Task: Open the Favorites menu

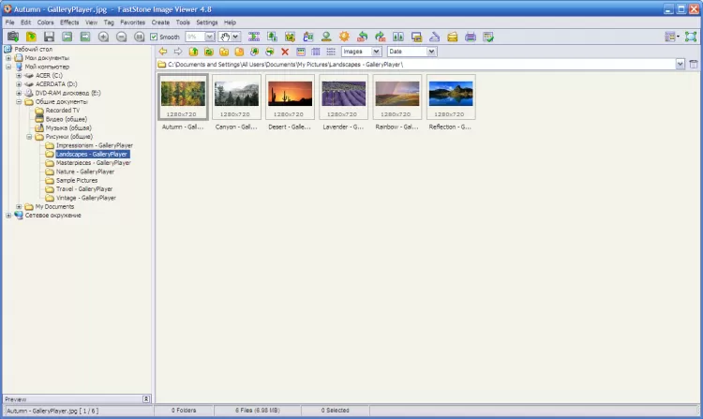Action: pyautogui.click(x=133, y=22)
